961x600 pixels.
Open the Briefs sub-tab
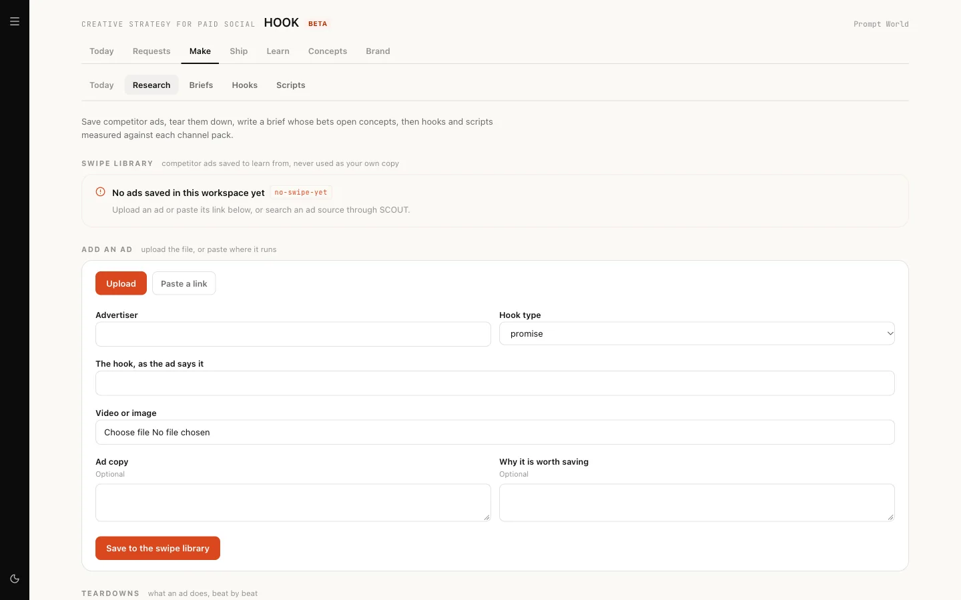pyautogui.click(x=201, y=85)
